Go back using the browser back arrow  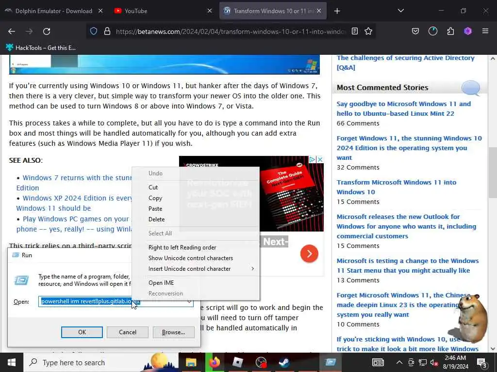pos(12,31)
